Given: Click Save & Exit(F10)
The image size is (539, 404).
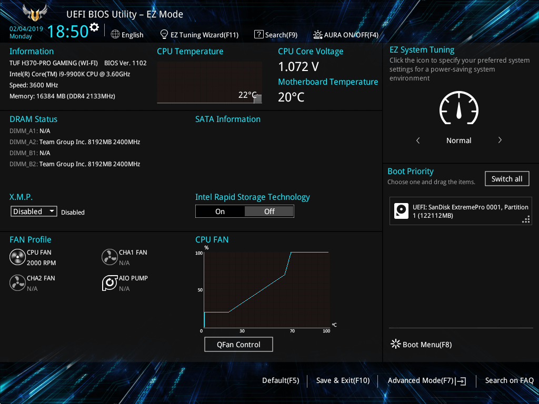Looking at the screenshot, I should pos(343,381).
